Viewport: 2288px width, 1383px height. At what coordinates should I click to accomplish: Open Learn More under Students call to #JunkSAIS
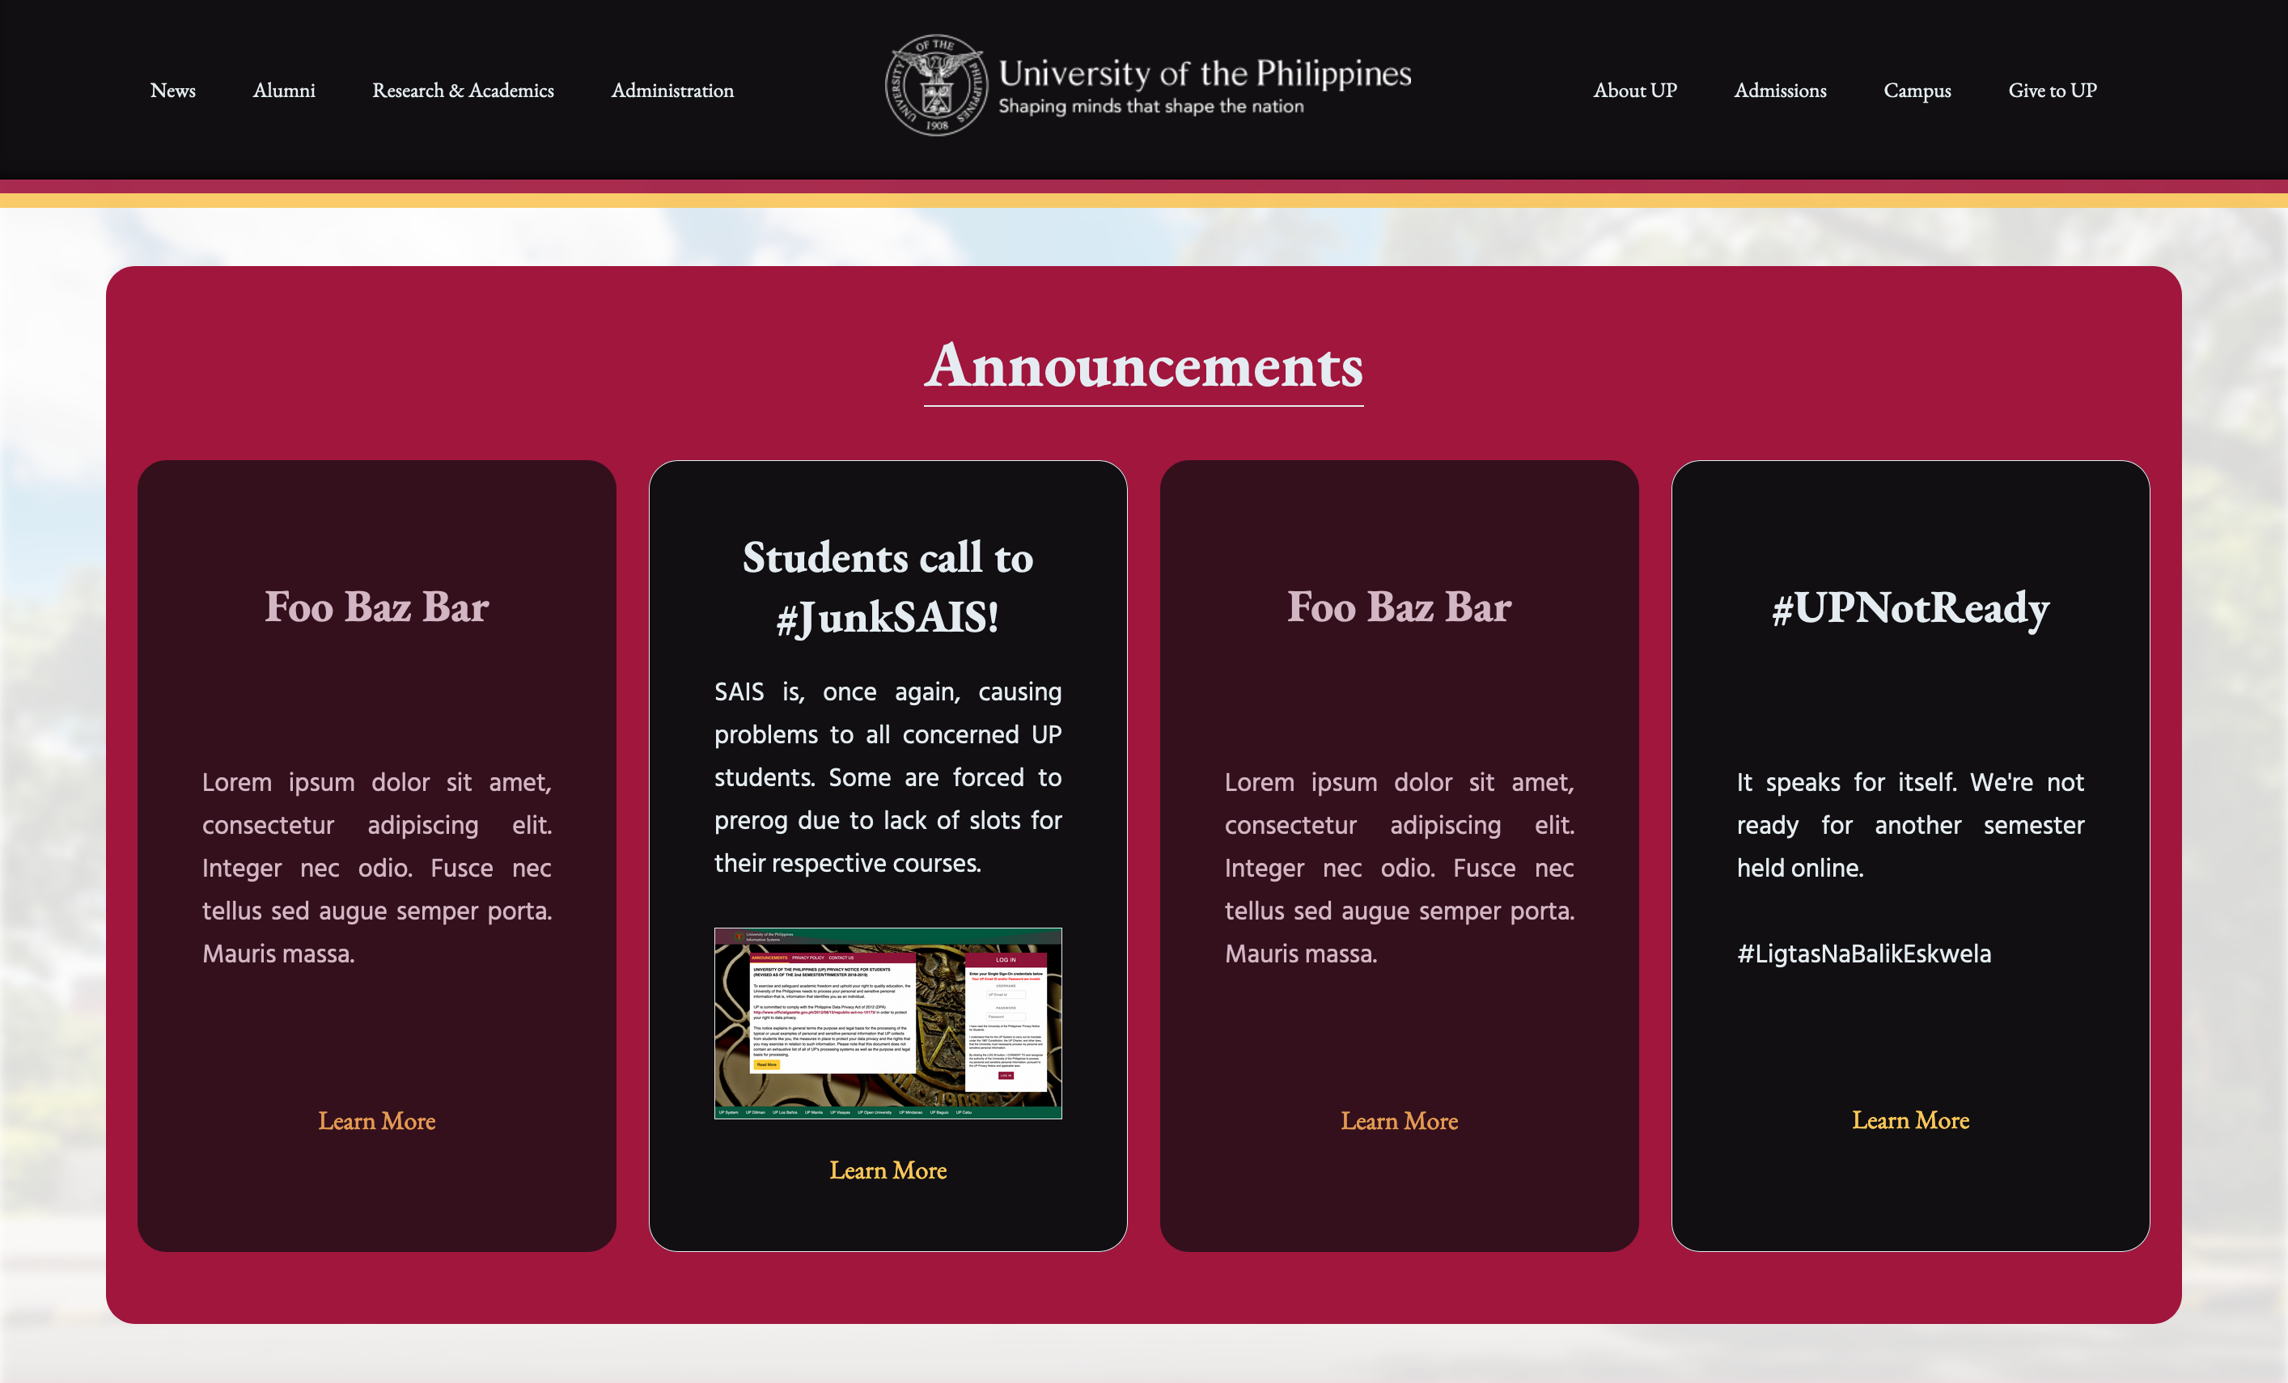tap(888, 1170)
